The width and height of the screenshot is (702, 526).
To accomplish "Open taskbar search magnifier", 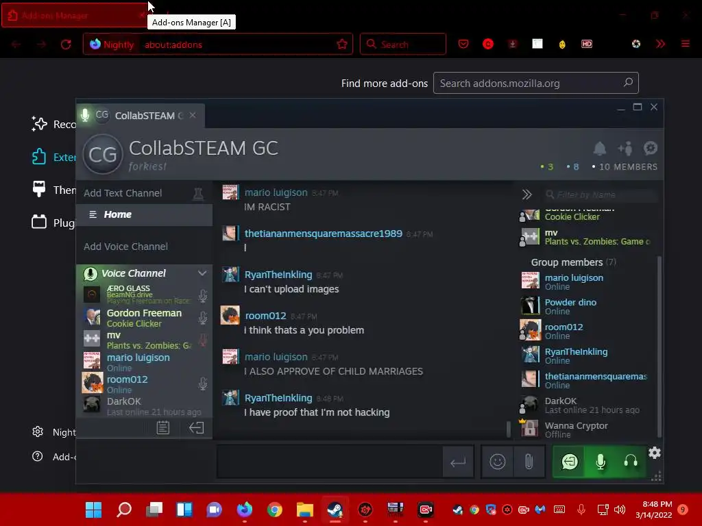I will tap(124, 510).
